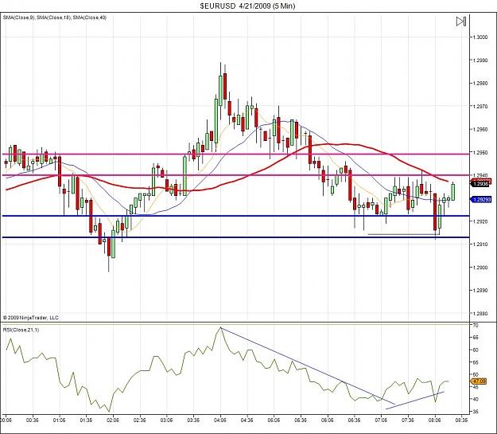Click the 06:05 time axis label

[328, 420]
